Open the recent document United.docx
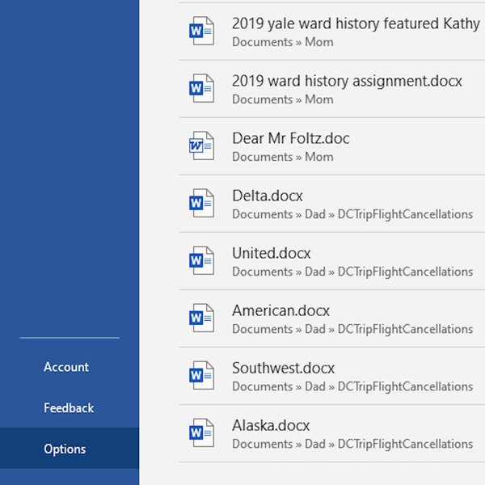485x485 pixels. pyautogui.click(x=272, y=253)
